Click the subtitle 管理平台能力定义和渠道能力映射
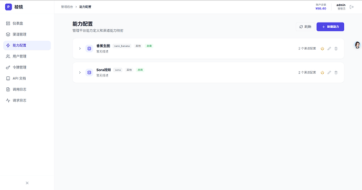 98,31
